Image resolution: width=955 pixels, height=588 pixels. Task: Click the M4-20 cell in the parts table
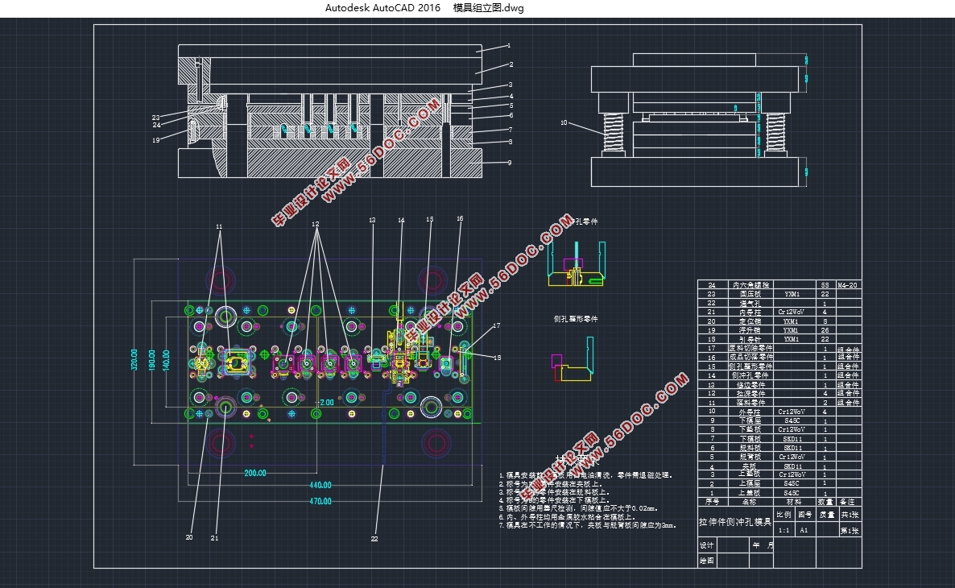(x=847, y=285)
